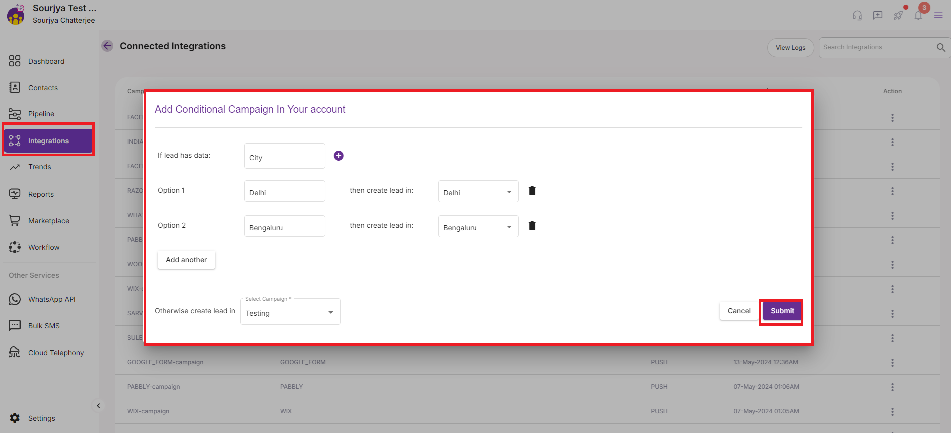Viewport: 951px width, 433px height.
Task: Go back using the purple arrow icon
Action: 107,46
